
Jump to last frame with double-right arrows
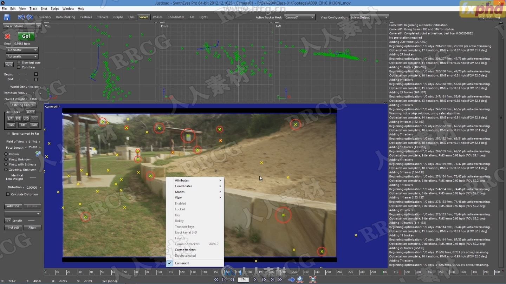pyautogui.click(x=280, y=279)
